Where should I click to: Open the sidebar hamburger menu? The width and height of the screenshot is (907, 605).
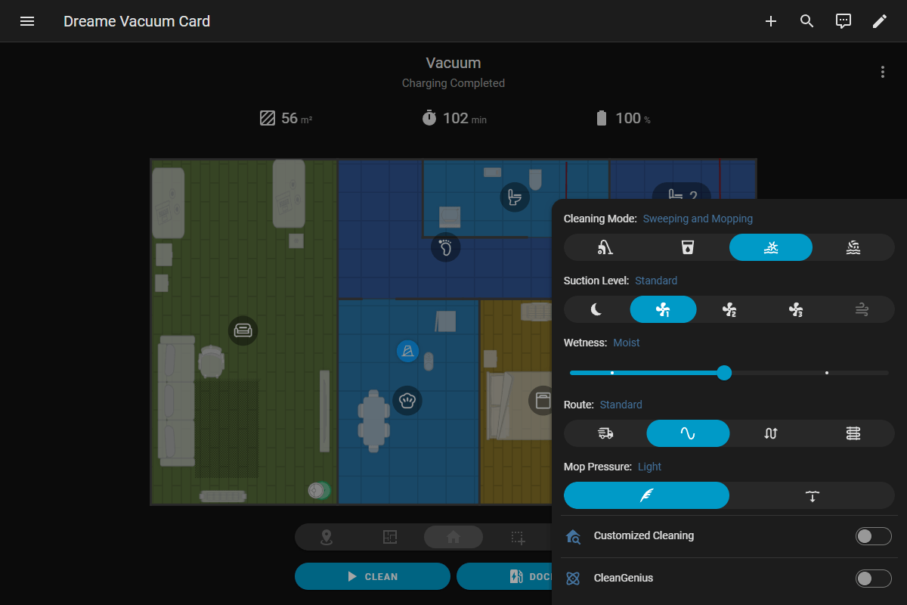pos(27,21)
